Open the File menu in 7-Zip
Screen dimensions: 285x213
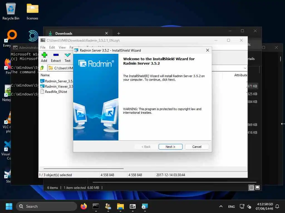point(43,47)
